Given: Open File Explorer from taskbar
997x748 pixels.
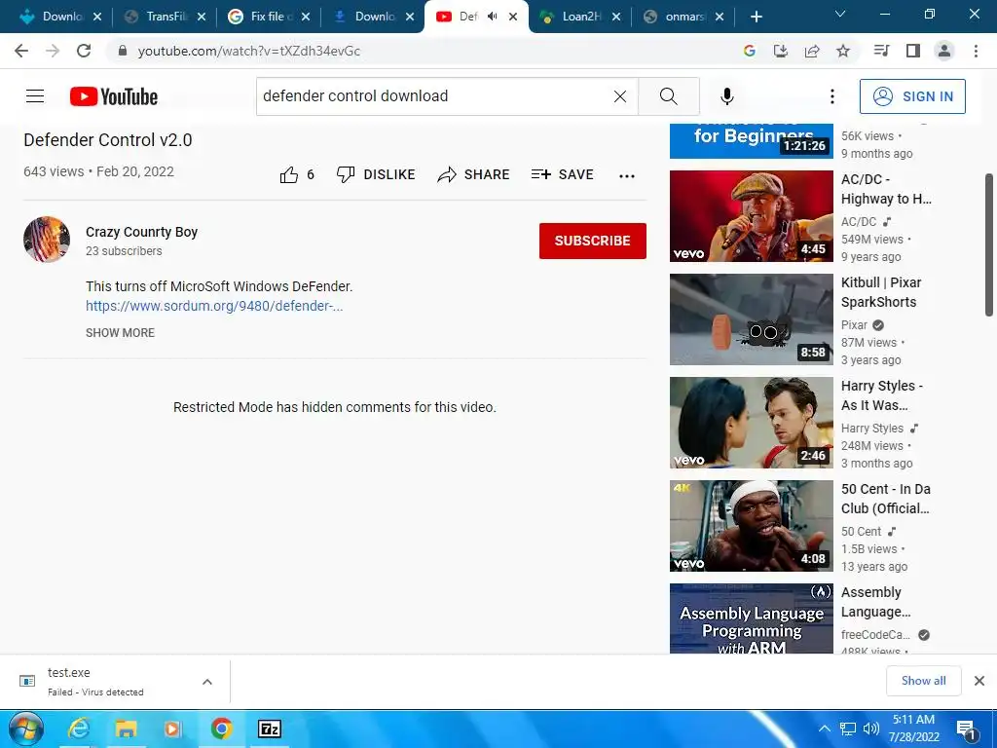Looking at the screenshot, I should (126, 729).
